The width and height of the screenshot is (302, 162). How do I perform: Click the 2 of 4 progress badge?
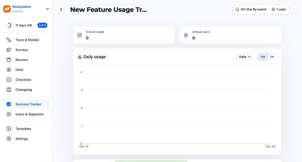[x=42, y=25]
